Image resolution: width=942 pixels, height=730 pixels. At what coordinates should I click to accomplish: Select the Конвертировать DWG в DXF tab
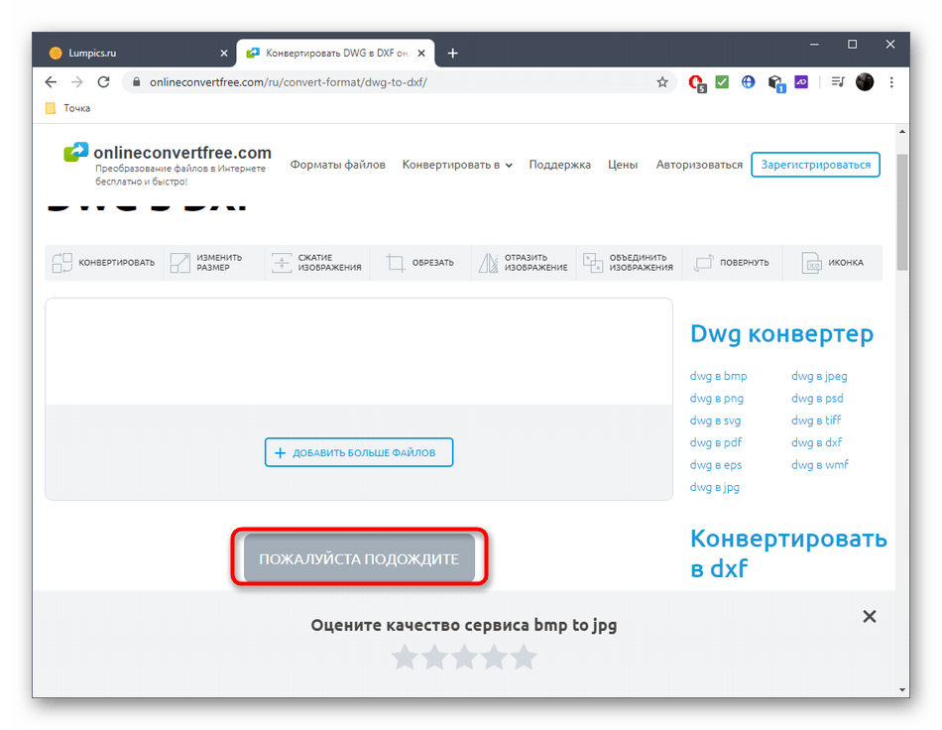pos(335,54)
